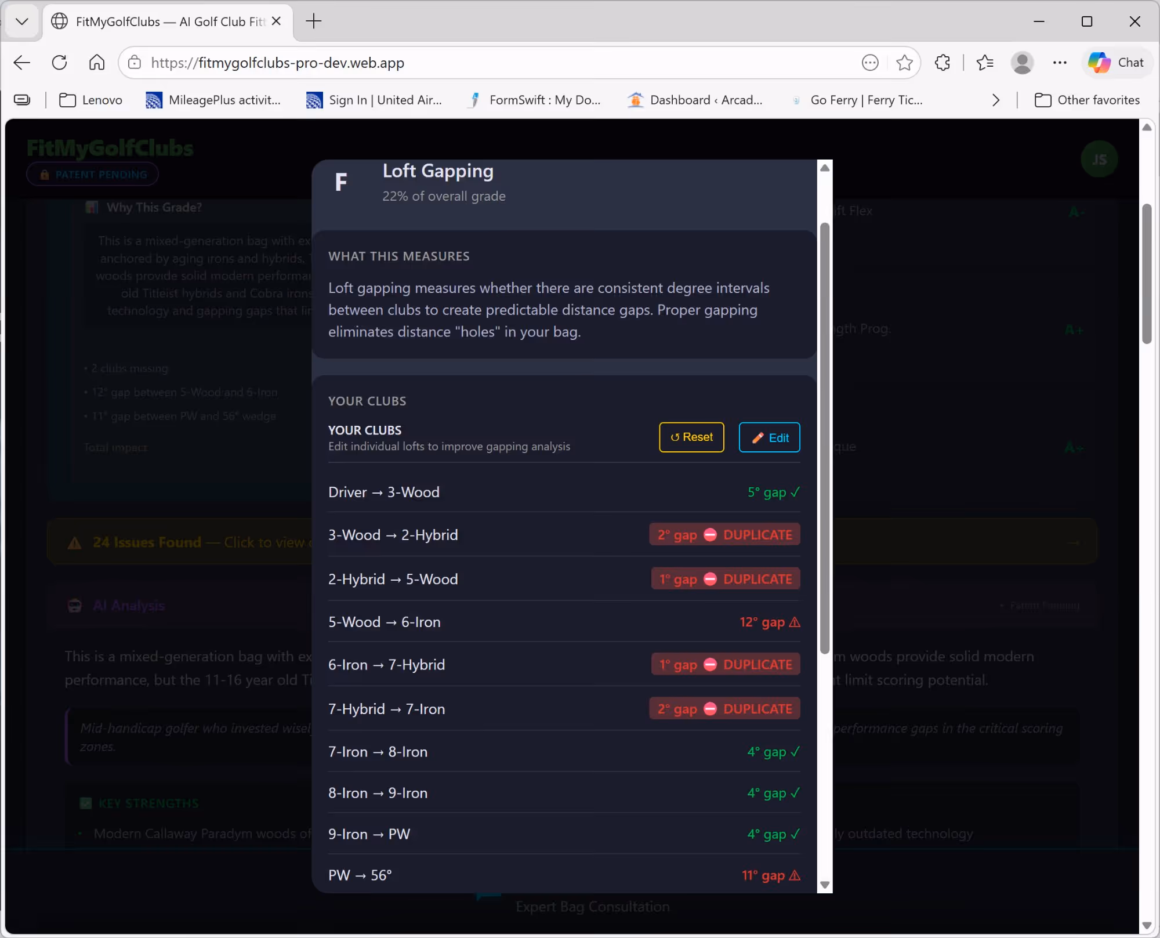Open the Go Ferry bookmark
This screenshot has width=1160, height=938.
(857, 100)
